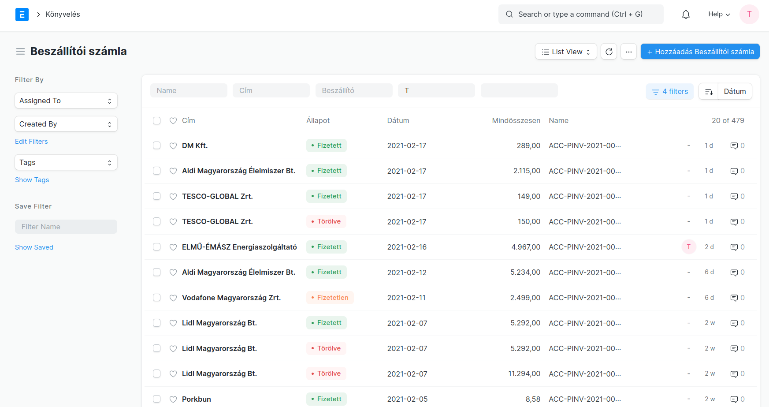
Task: Click the blue app logo home icon
Action: 22,15
